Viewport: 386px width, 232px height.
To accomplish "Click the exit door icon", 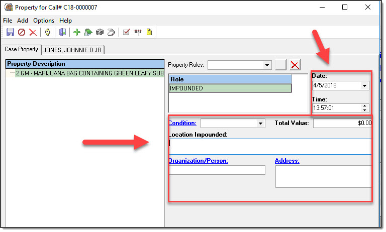I will click(62, 32).
